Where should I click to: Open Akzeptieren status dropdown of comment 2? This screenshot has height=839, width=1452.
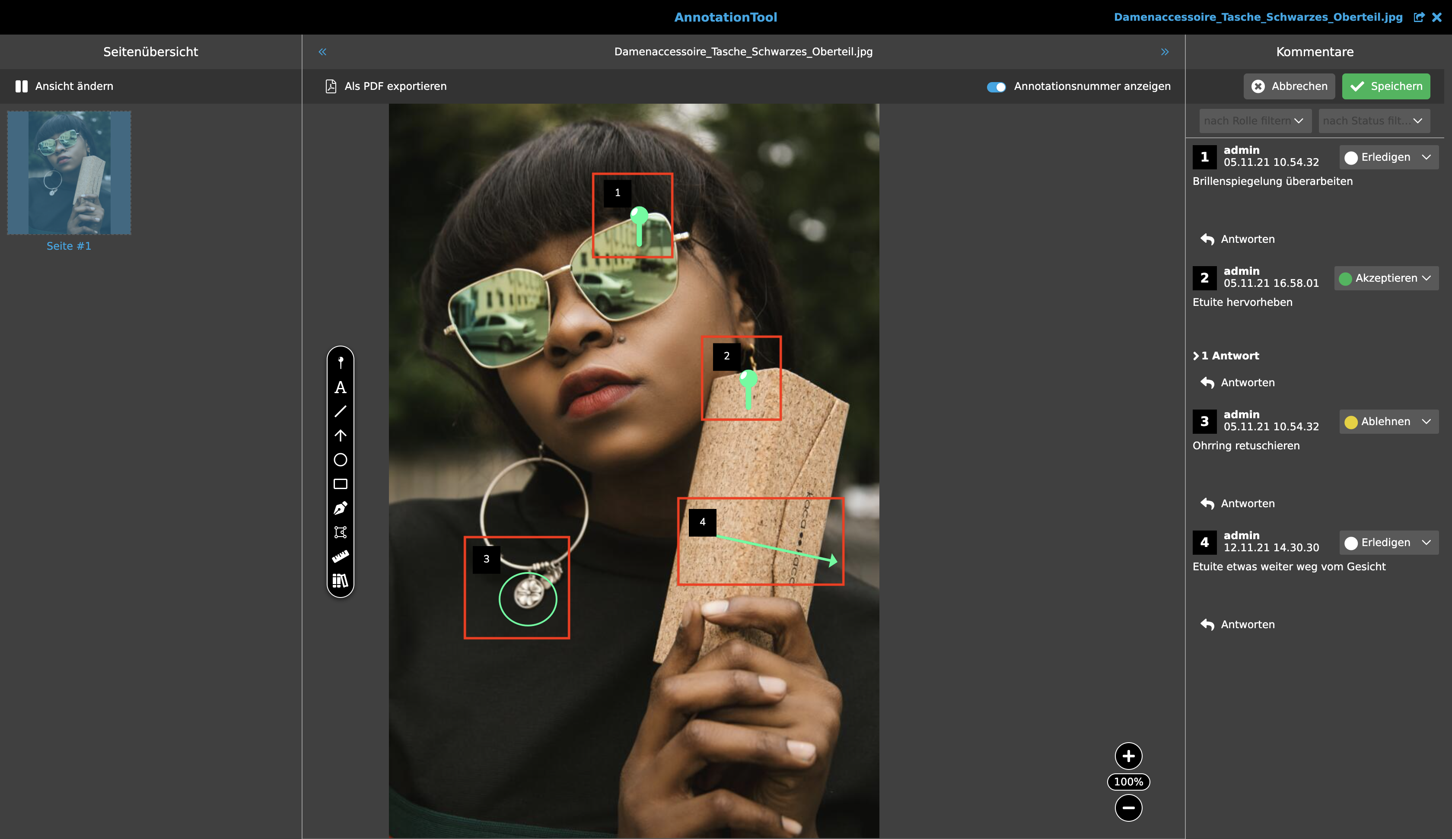coord(1386,278)
